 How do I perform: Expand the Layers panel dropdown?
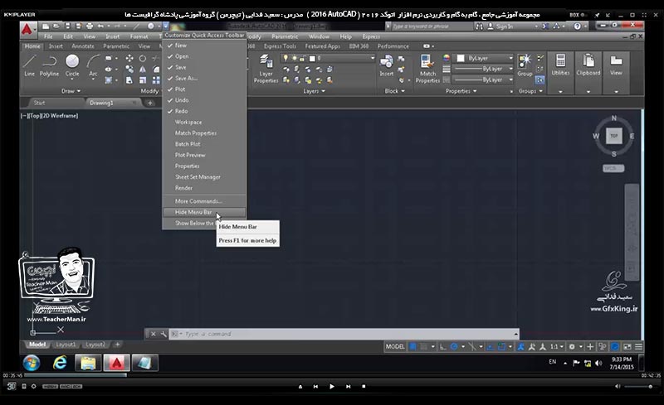[x=314, y=91]
